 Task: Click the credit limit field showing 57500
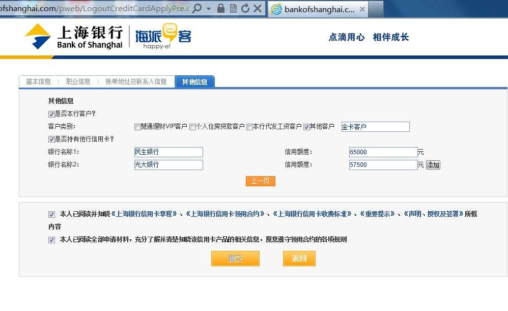383,164
